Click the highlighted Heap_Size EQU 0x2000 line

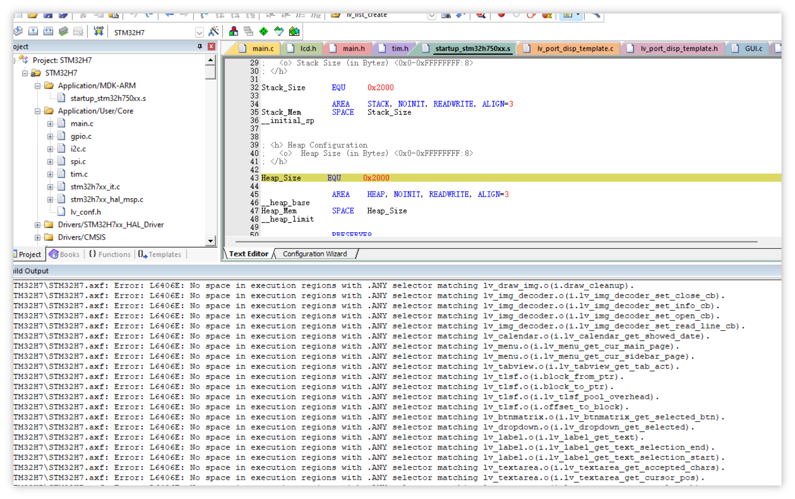click(521, 178)
